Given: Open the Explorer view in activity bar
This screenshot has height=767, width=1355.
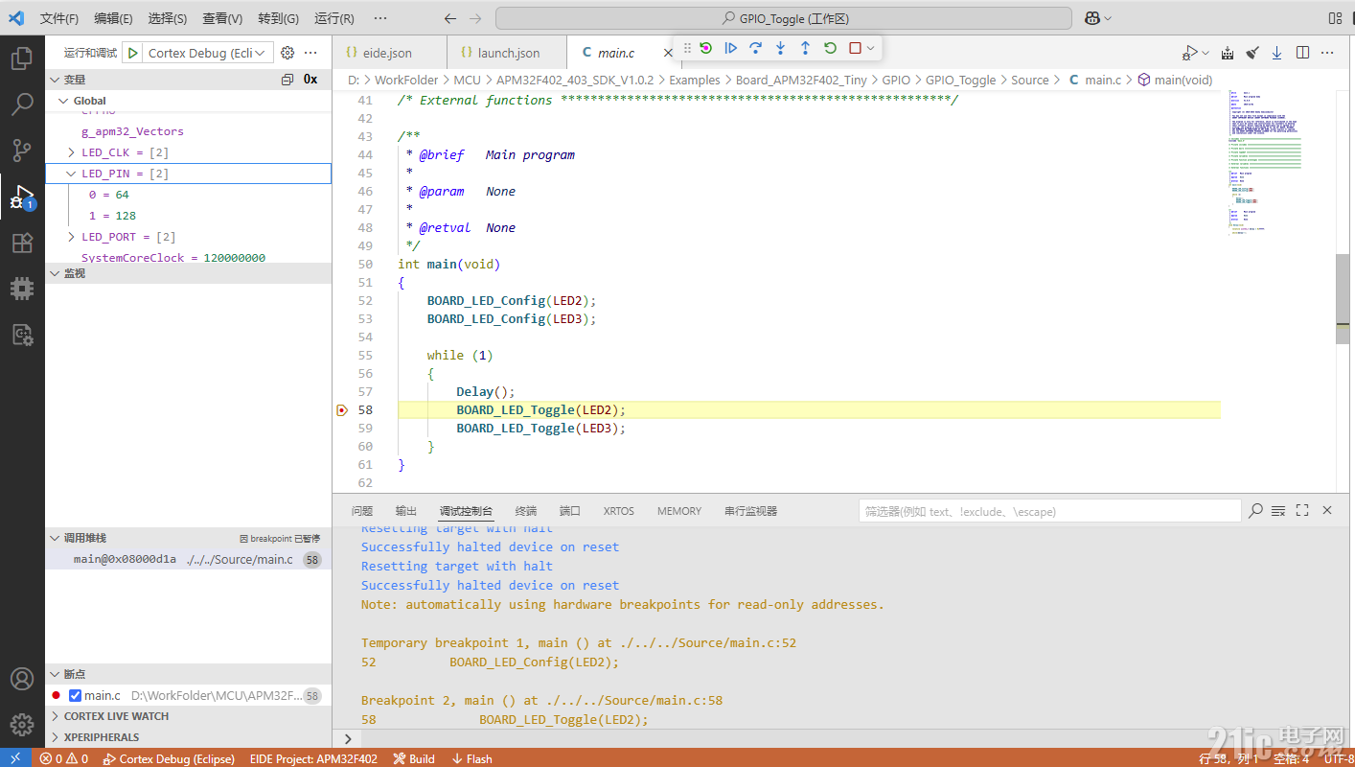Looking at the screenshot, I should 22,59.
